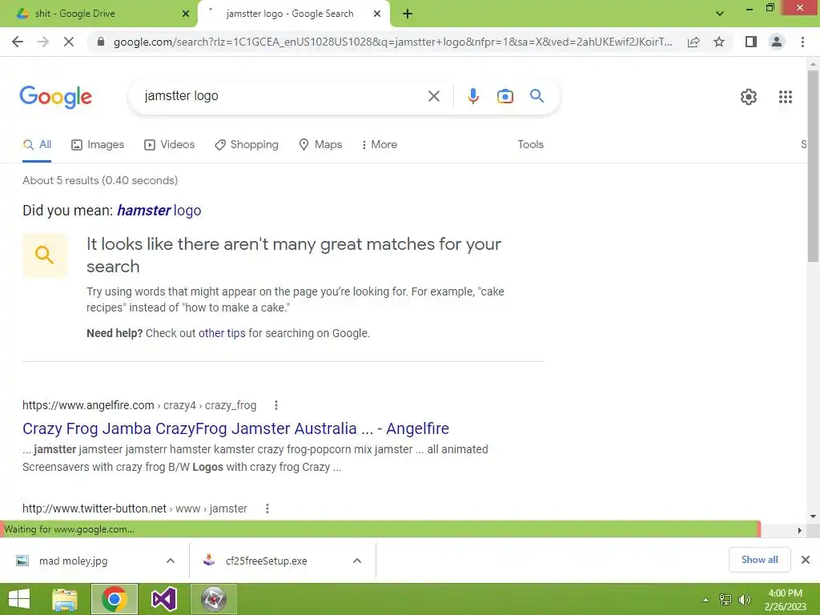Image resolution: width=820 pixels, height=615 pixels.
Task: Open volume control in system tray
Action: [744, 600]
